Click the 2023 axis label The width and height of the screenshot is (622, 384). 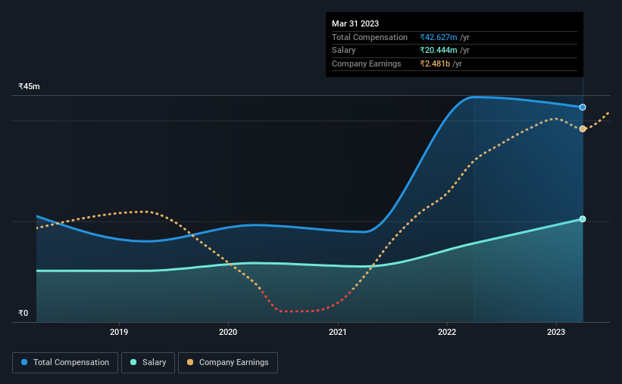(556, 332)
